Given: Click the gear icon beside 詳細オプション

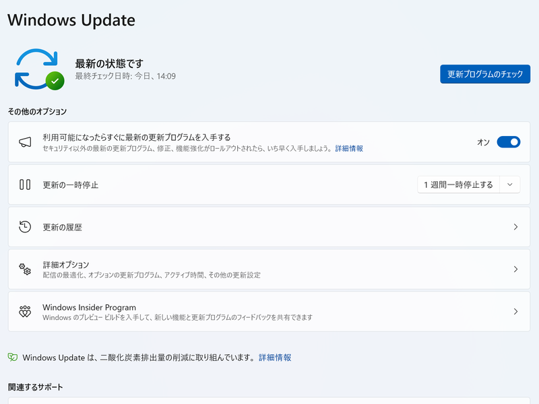Looking at the screenshot, I should pos(26,269).
